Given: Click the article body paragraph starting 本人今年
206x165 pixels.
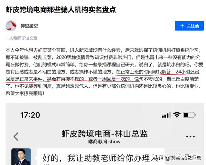Looking at the screenshot, I should point(104,72).
